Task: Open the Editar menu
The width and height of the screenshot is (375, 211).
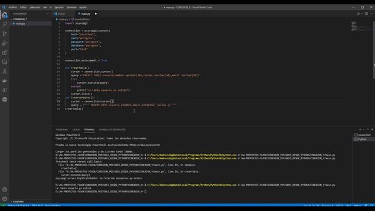Action: [23, 8]
